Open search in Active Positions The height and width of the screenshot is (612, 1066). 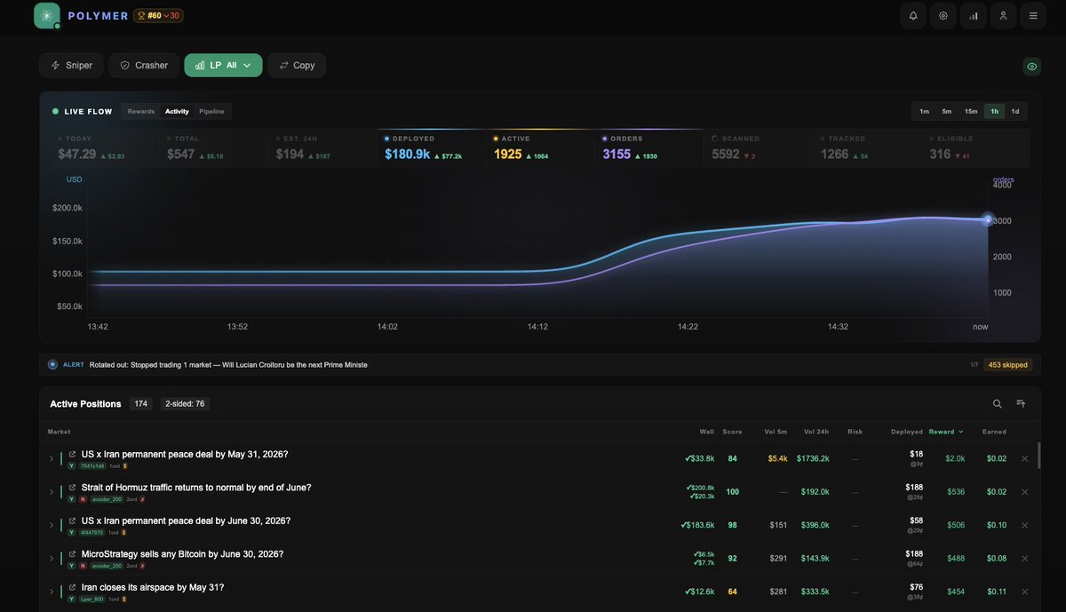coord(998,404)
